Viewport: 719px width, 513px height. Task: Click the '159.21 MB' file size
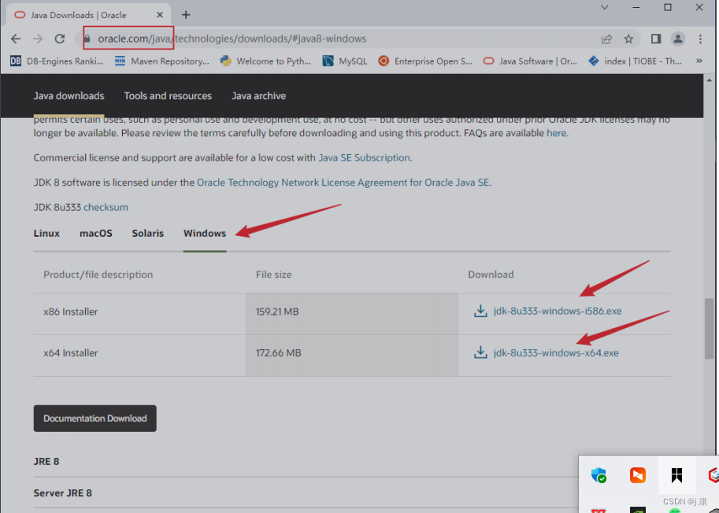tap(277, 312)
